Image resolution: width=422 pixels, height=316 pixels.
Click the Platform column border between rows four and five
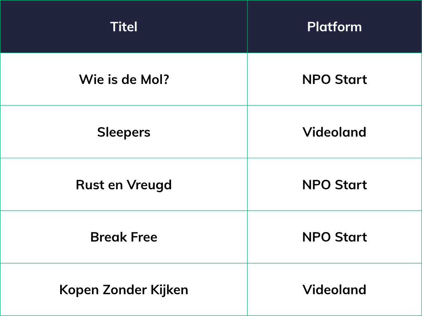pos(334,263)
